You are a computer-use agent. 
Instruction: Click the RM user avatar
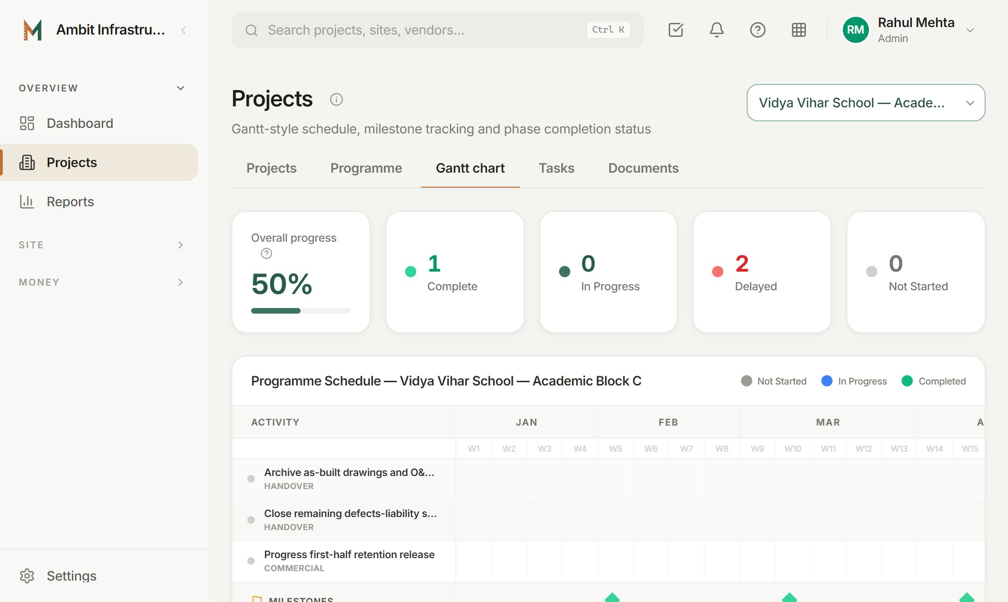coord(855,30)
